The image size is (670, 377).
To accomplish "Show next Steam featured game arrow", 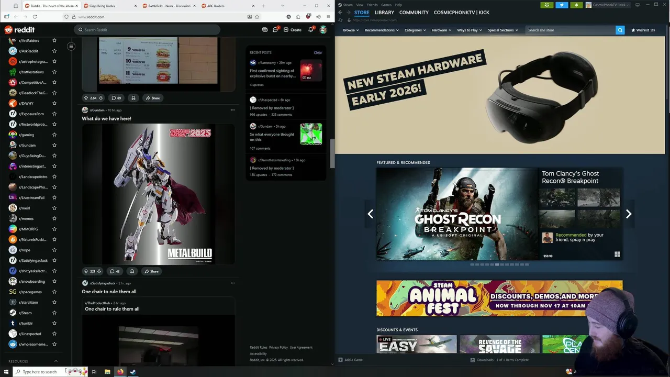I will point(629,214).
